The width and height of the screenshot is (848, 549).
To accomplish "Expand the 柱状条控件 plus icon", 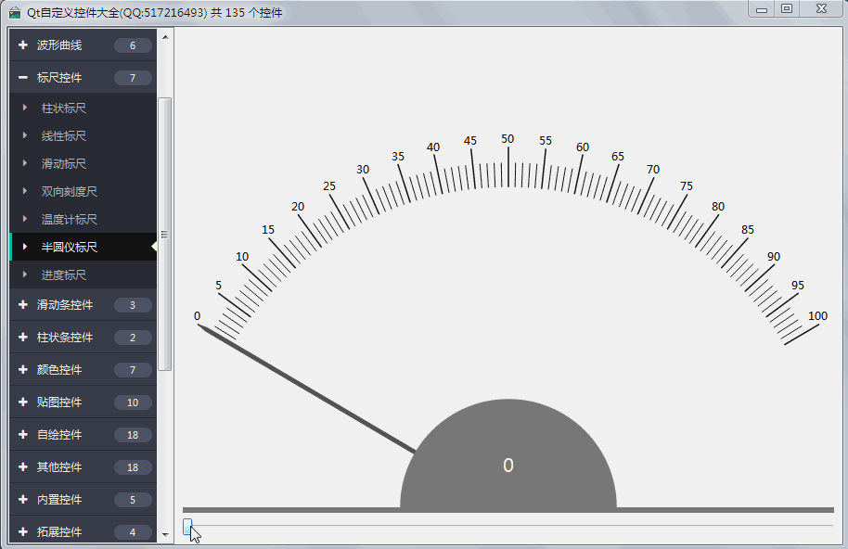I will 23,338.
